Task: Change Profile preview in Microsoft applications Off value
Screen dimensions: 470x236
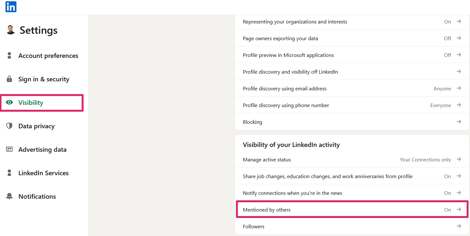Action: tap(447, 55)
